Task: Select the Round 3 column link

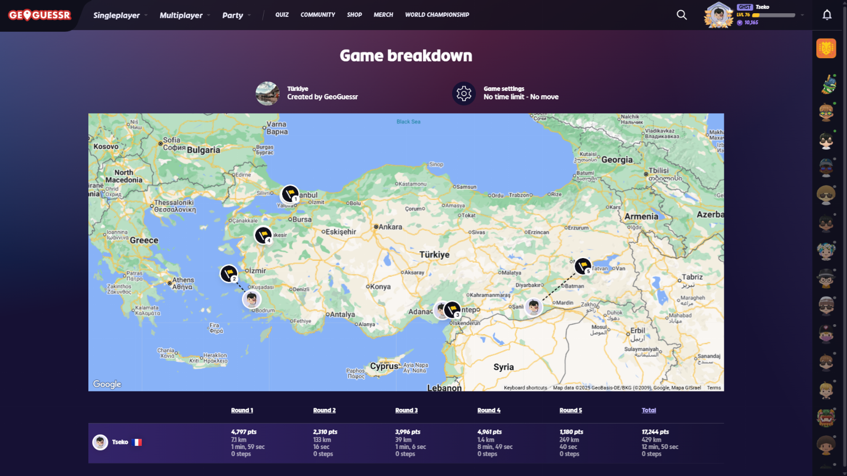Action: tap(406, 410)
